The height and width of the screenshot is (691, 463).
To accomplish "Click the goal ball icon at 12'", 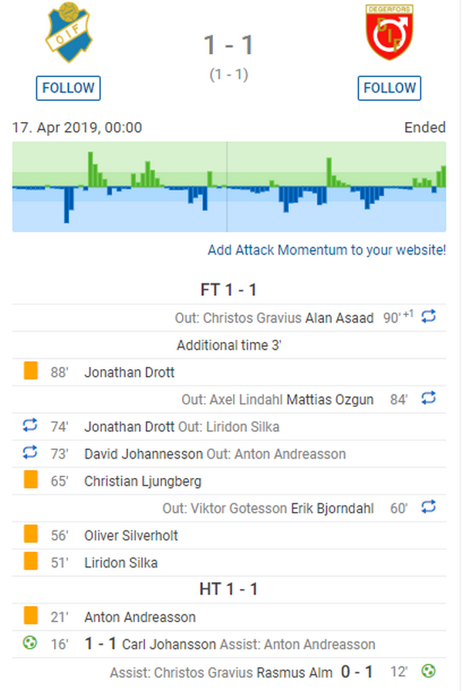I will 428,671.
